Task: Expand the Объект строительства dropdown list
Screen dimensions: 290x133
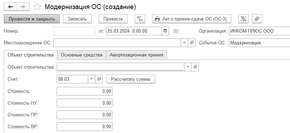Action: [188, 67]
